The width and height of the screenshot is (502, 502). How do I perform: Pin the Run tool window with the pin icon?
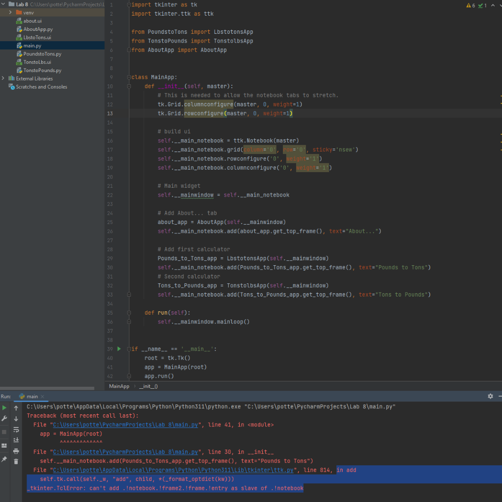4,460
